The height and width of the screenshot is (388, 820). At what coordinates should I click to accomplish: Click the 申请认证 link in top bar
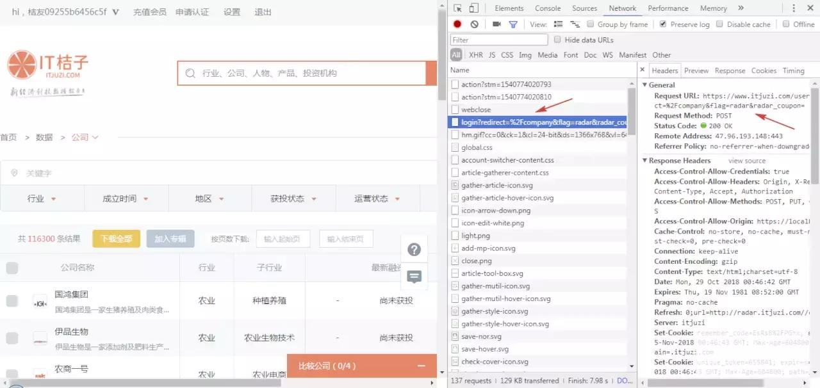(192, 12)
